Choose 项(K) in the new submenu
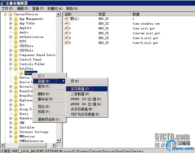This screenshot has width=195, height=153. (x=87, y=81)
